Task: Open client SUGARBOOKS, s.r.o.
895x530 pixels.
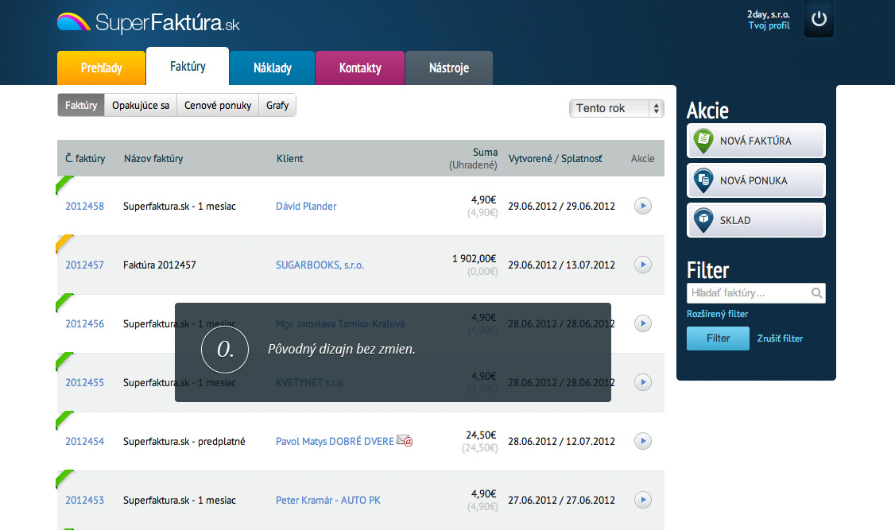Action: pyautogui.click(x=320, y=265)
